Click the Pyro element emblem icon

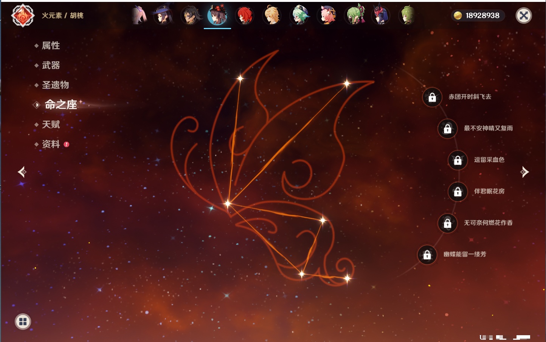tap(23, 15)
